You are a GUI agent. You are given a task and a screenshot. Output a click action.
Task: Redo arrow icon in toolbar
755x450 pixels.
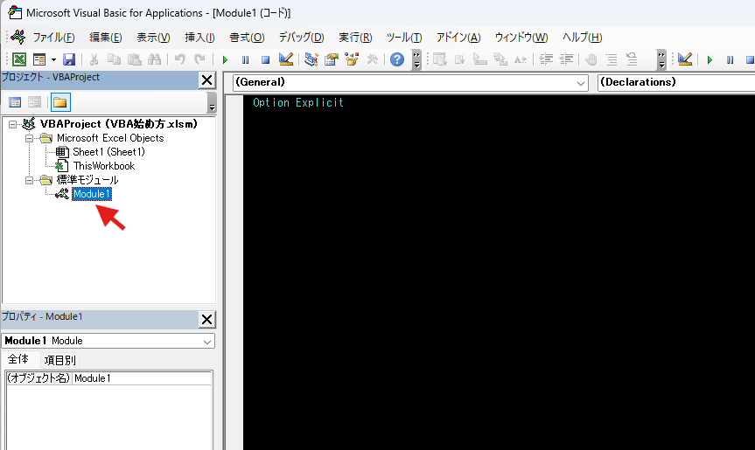(199, 59)
